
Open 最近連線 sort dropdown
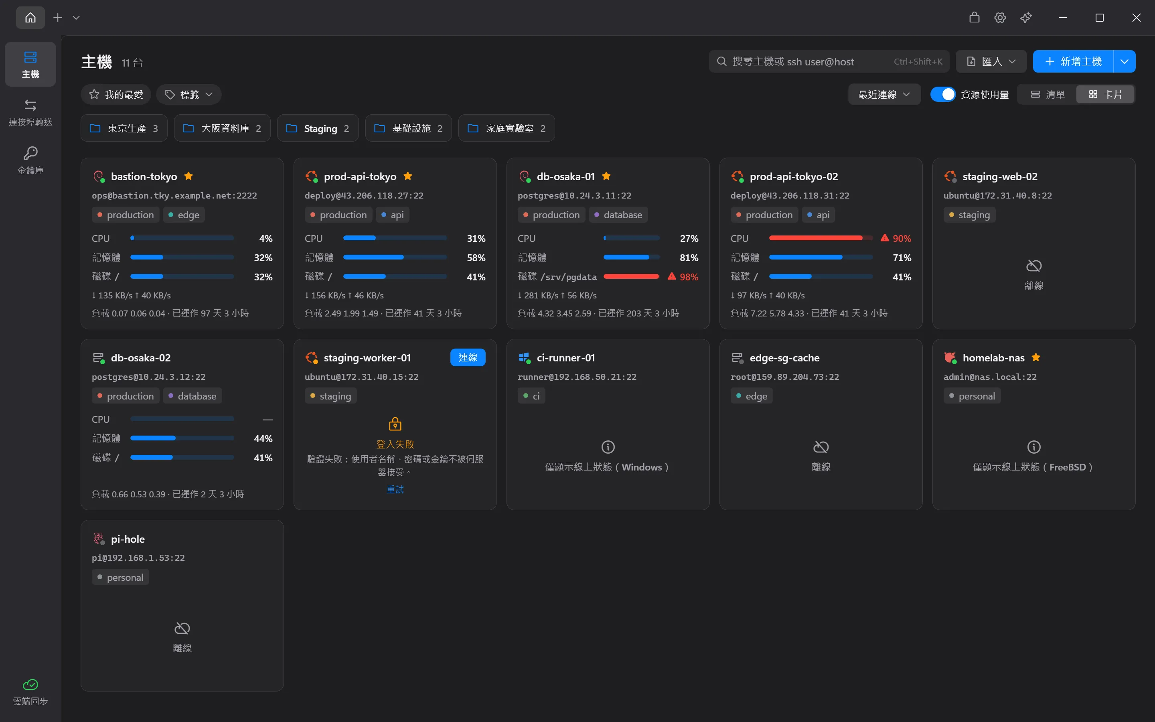[884, 95]
